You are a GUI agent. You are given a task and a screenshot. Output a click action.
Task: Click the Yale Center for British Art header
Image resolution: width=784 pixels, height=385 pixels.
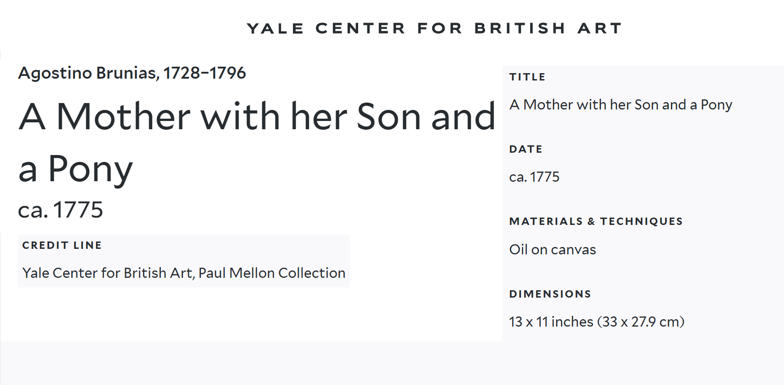coord(434,29)
